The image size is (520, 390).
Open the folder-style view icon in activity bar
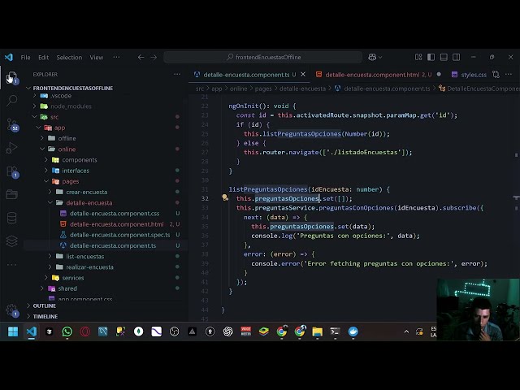click(12, 194)
